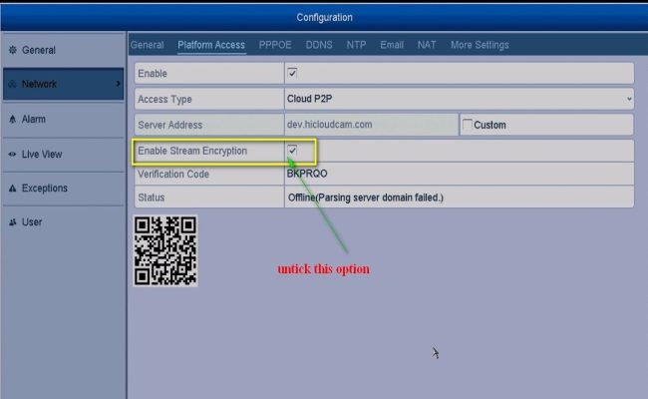Screen dimensions: 648x399
Task: Open the More Settings tab
Action: click(480, 45)
